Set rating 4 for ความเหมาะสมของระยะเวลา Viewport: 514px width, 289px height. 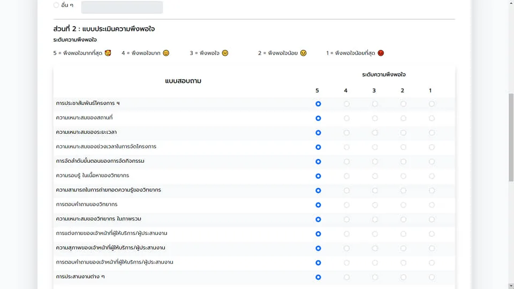click(x=346, y=133)
